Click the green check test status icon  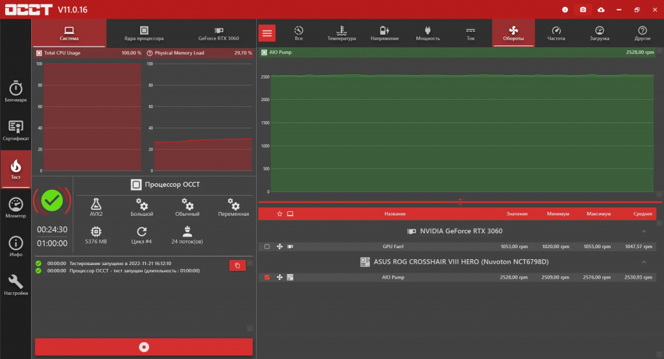[x=52, y=201]
